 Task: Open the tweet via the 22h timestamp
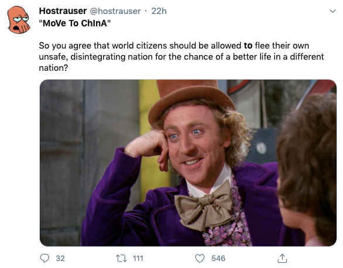click(159, 11)
